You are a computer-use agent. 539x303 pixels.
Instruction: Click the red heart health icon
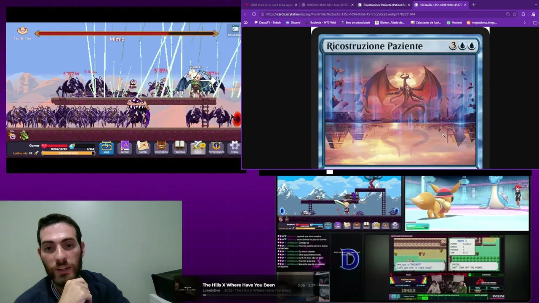point(44,146)
